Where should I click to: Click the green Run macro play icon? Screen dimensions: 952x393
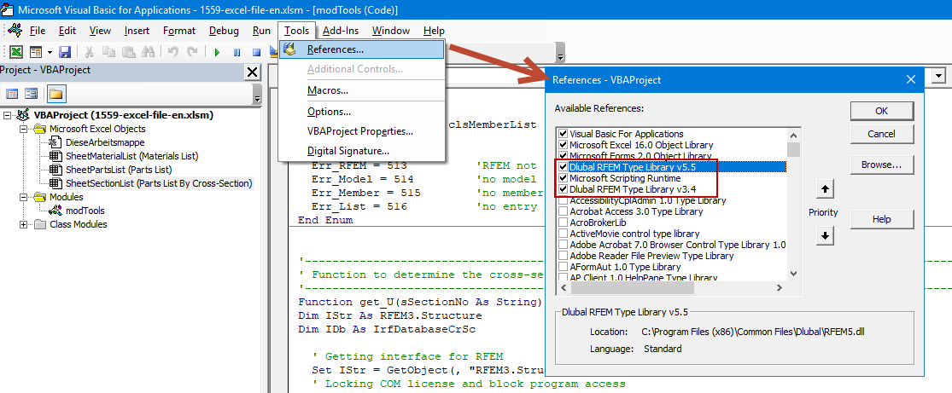click(217, 52)
